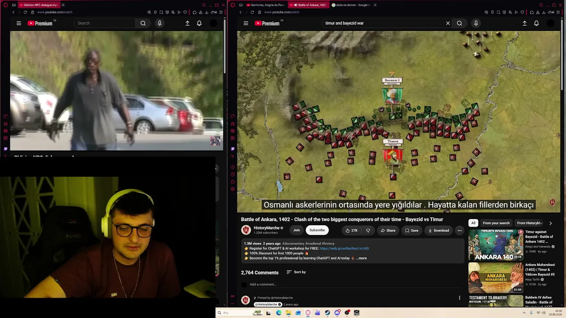Open notifications bell in the left YouTube window
The image size is (566, 318).
pyautogui.click(x=199, y=23)
